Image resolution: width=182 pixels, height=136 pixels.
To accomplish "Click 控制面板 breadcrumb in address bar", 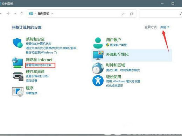I will pyautogui.click(x=44, y=14).
